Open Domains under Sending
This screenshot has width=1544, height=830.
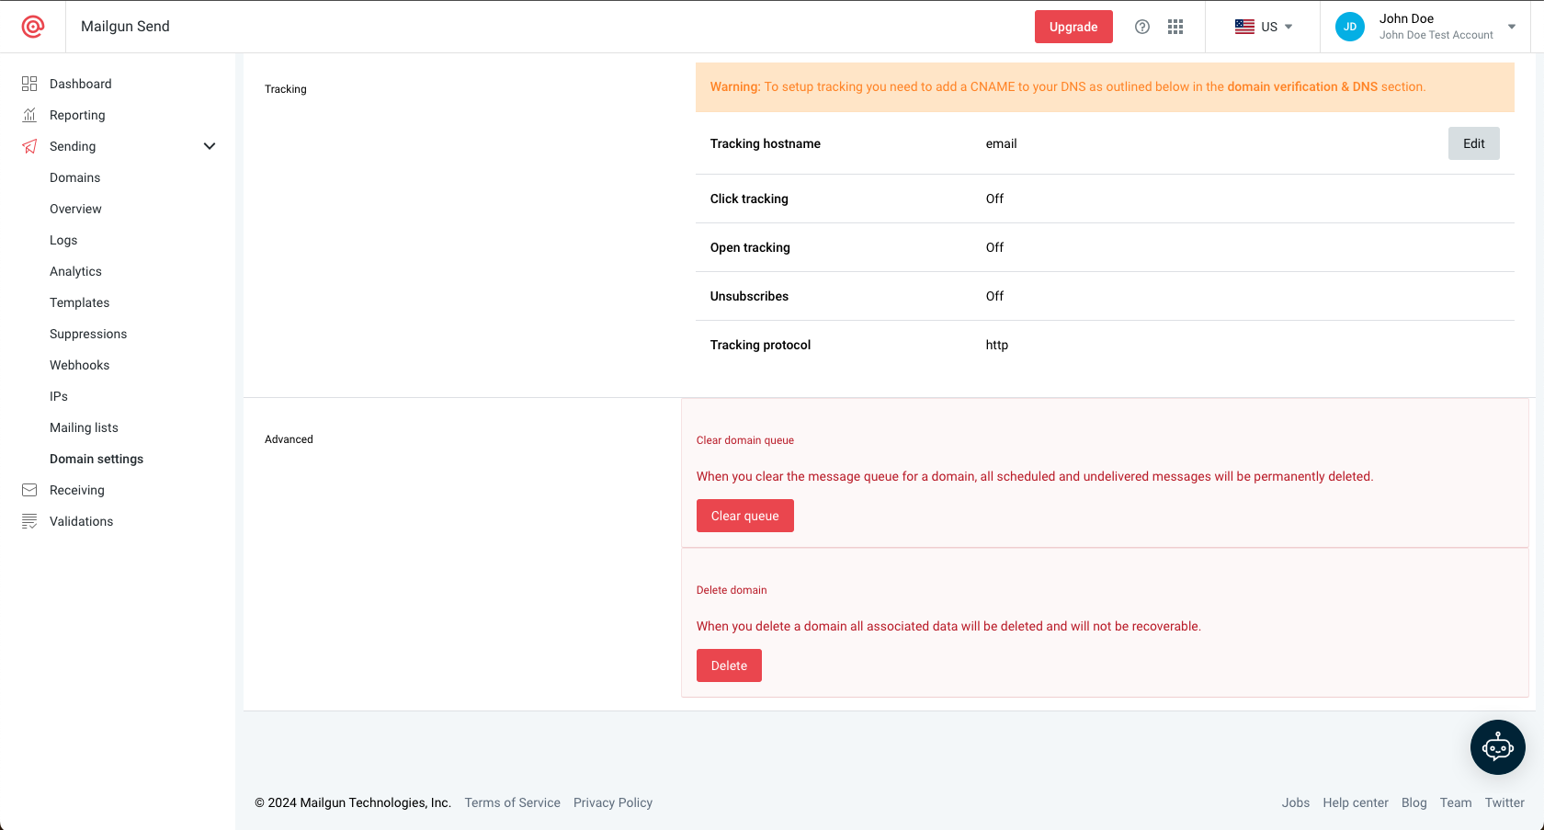pyautogui.click(x=75, y=177)
